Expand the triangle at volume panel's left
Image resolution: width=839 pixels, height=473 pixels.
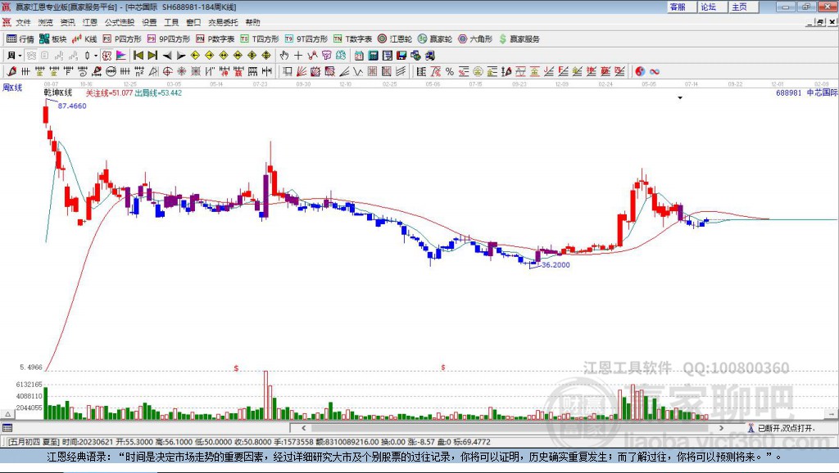pos(7,414)
